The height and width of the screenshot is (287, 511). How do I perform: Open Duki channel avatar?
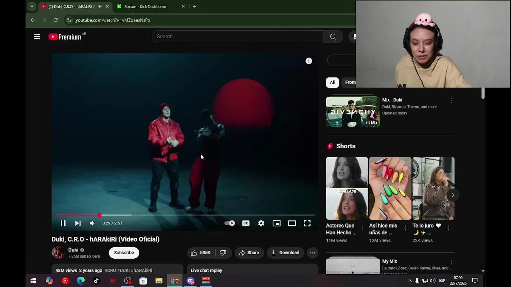58,253
